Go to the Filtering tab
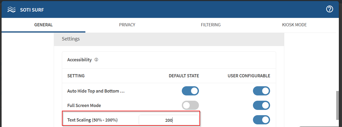The image size is (342, 127). point(211,25)
